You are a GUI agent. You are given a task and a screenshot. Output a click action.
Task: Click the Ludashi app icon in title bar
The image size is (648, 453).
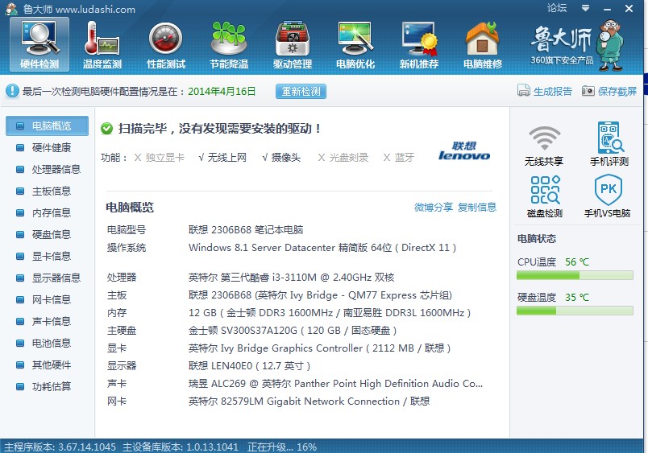tap(11, 9)
